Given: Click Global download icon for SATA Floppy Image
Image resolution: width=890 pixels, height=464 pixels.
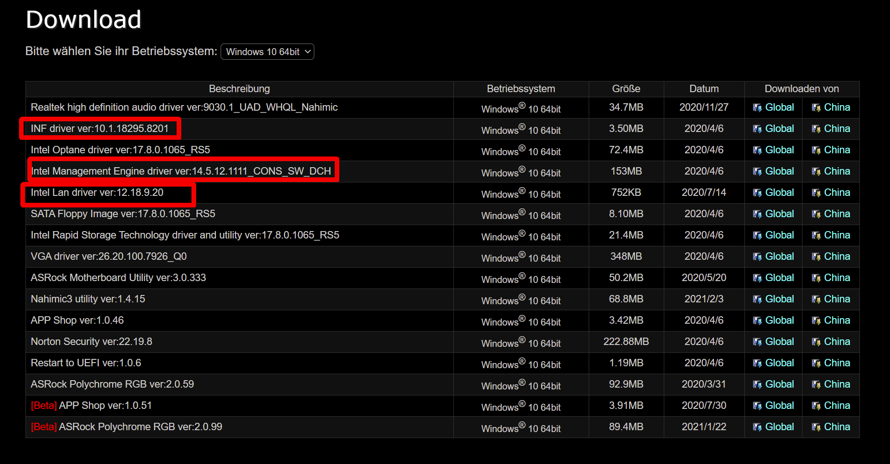Looking at the screenshot, I should tap(757, 214).
